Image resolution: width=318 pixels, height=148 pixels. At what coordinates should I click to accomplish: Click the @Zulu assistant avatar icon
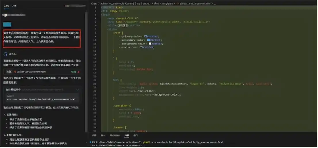[x=5, y=54]
